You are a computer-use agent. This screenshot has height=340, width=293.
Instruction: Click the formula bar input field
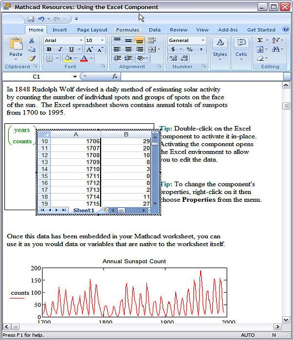[202, 76]
